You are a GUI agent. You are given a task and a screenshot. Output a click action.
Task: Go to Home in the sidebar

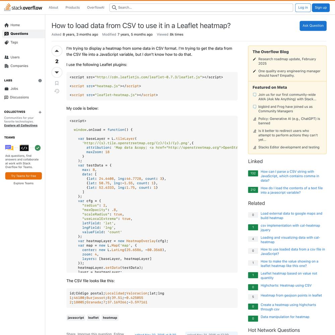tap(23, 25)
